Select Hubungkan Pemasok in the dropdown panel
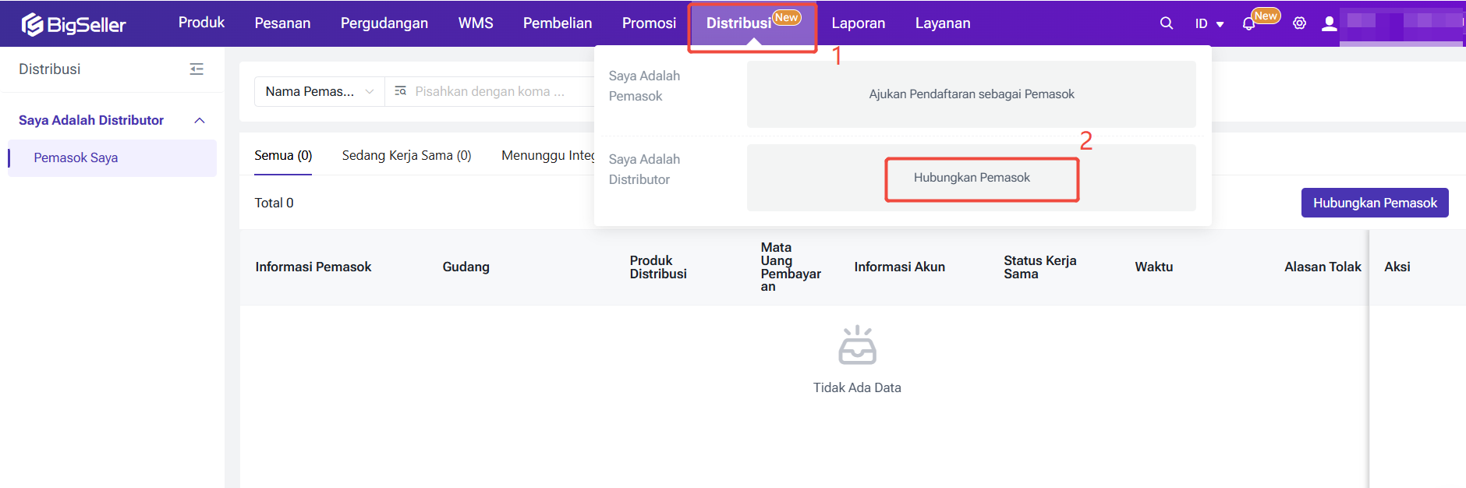 [972, 178]
